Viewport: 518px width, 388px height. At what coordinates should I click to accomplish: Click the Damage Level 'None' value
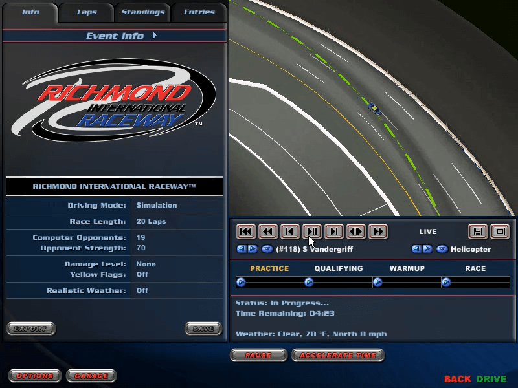coord(146,264)
